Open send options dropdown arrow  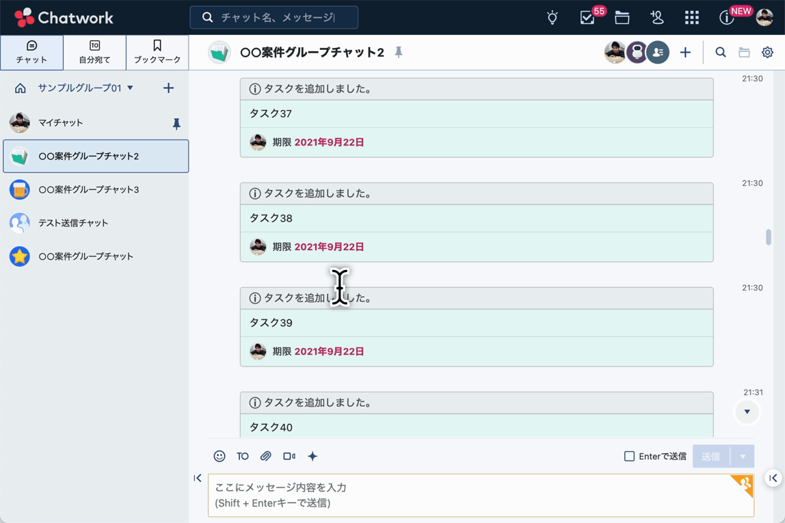point(743,457)
